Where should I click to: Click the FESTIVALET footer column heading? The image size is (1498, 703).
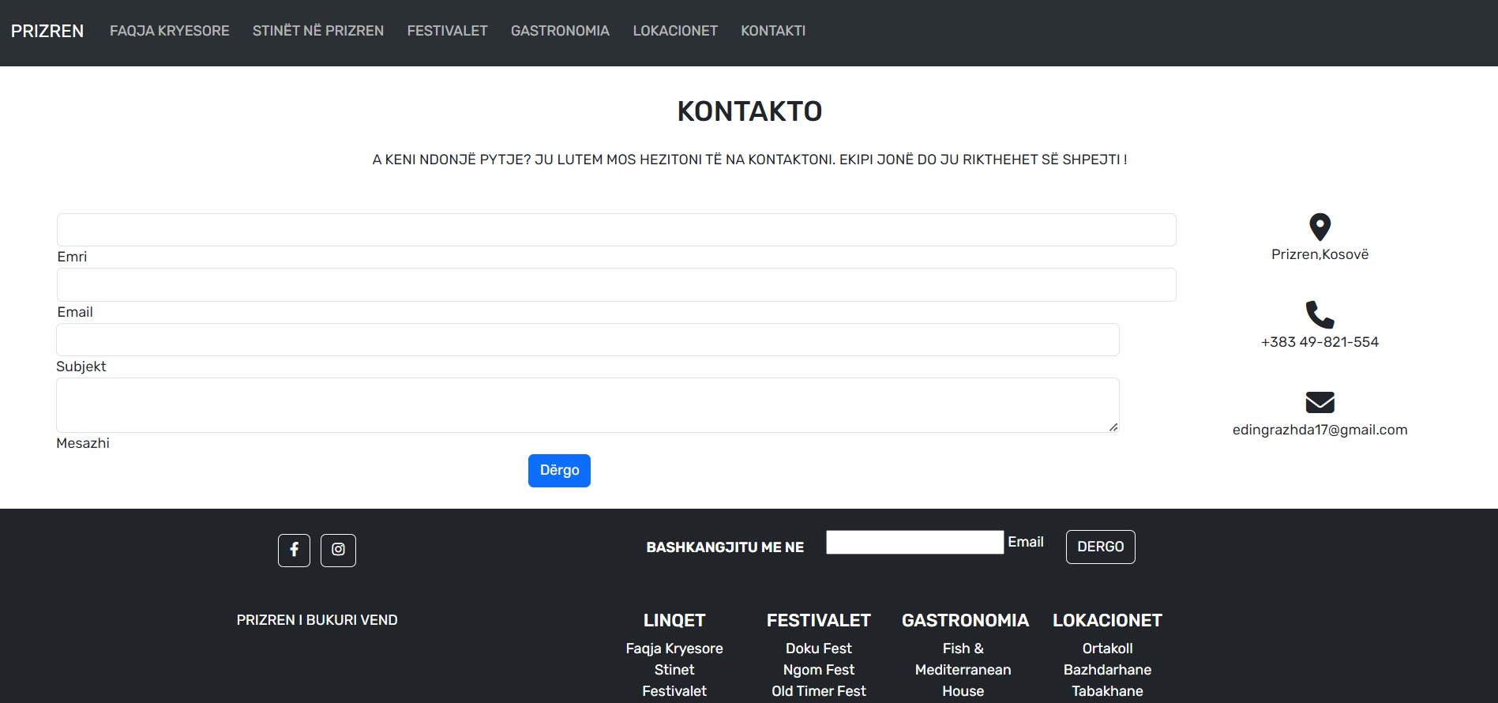point(819,621)
